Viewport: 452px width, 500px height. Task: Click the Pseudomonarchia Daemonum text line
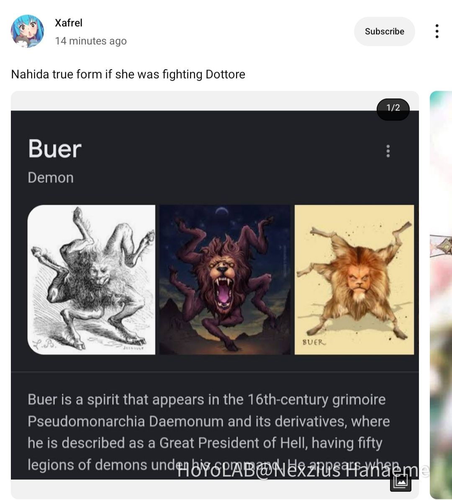click(x=209, y=421)
